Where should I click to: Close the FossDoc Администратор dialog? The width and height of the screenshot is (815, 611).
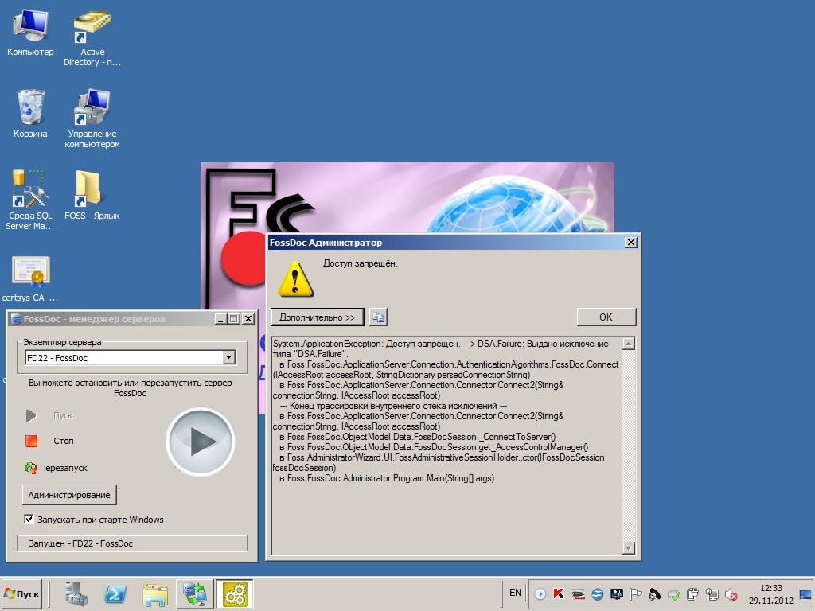pos(630,242)
